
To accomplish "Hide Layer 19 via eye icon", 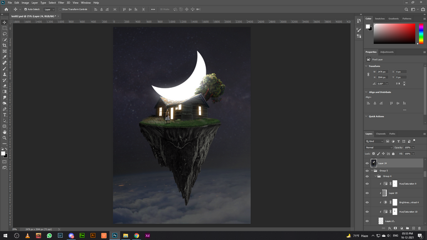I will 367,193.
